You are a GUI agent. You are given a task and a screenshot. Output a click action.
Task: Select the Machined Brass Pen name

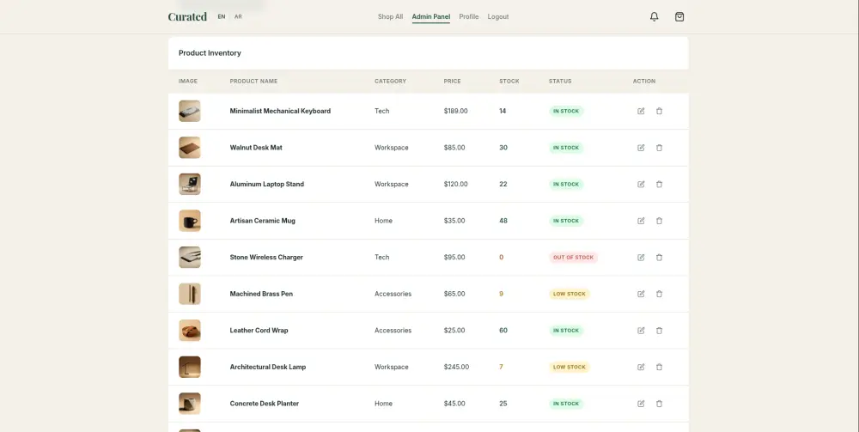(261, 294)
